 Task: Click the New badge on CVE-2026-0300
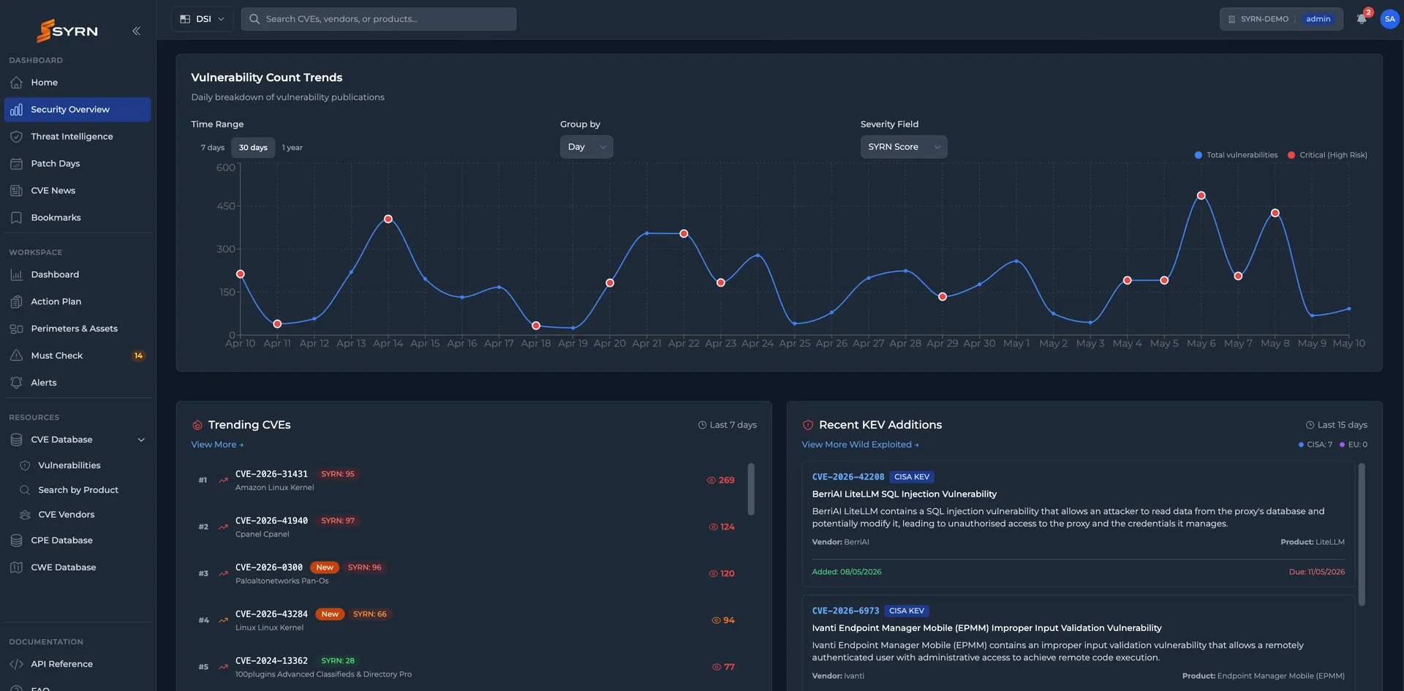coord(325,568)
